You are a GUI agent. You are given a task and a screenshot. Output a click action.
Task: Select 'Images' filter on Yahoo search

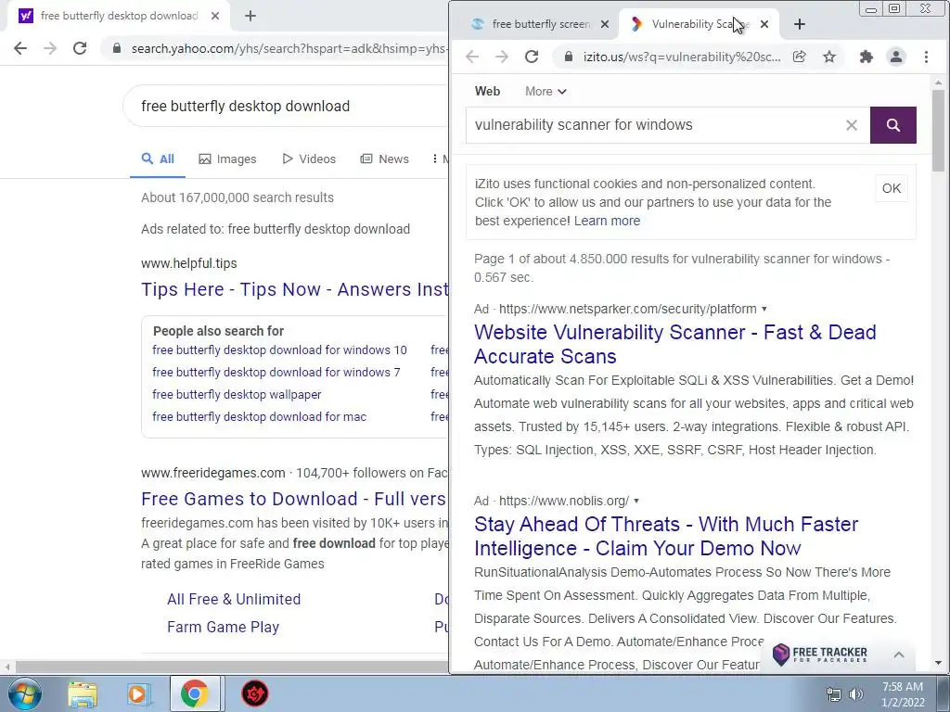click(x=228, y=159)
